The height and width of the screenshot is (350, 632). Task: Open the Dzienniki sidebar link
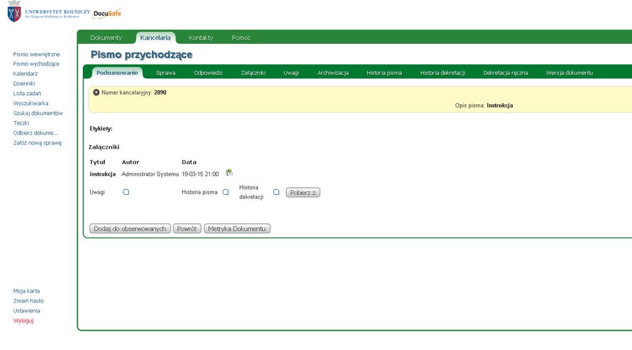[24, 84]
